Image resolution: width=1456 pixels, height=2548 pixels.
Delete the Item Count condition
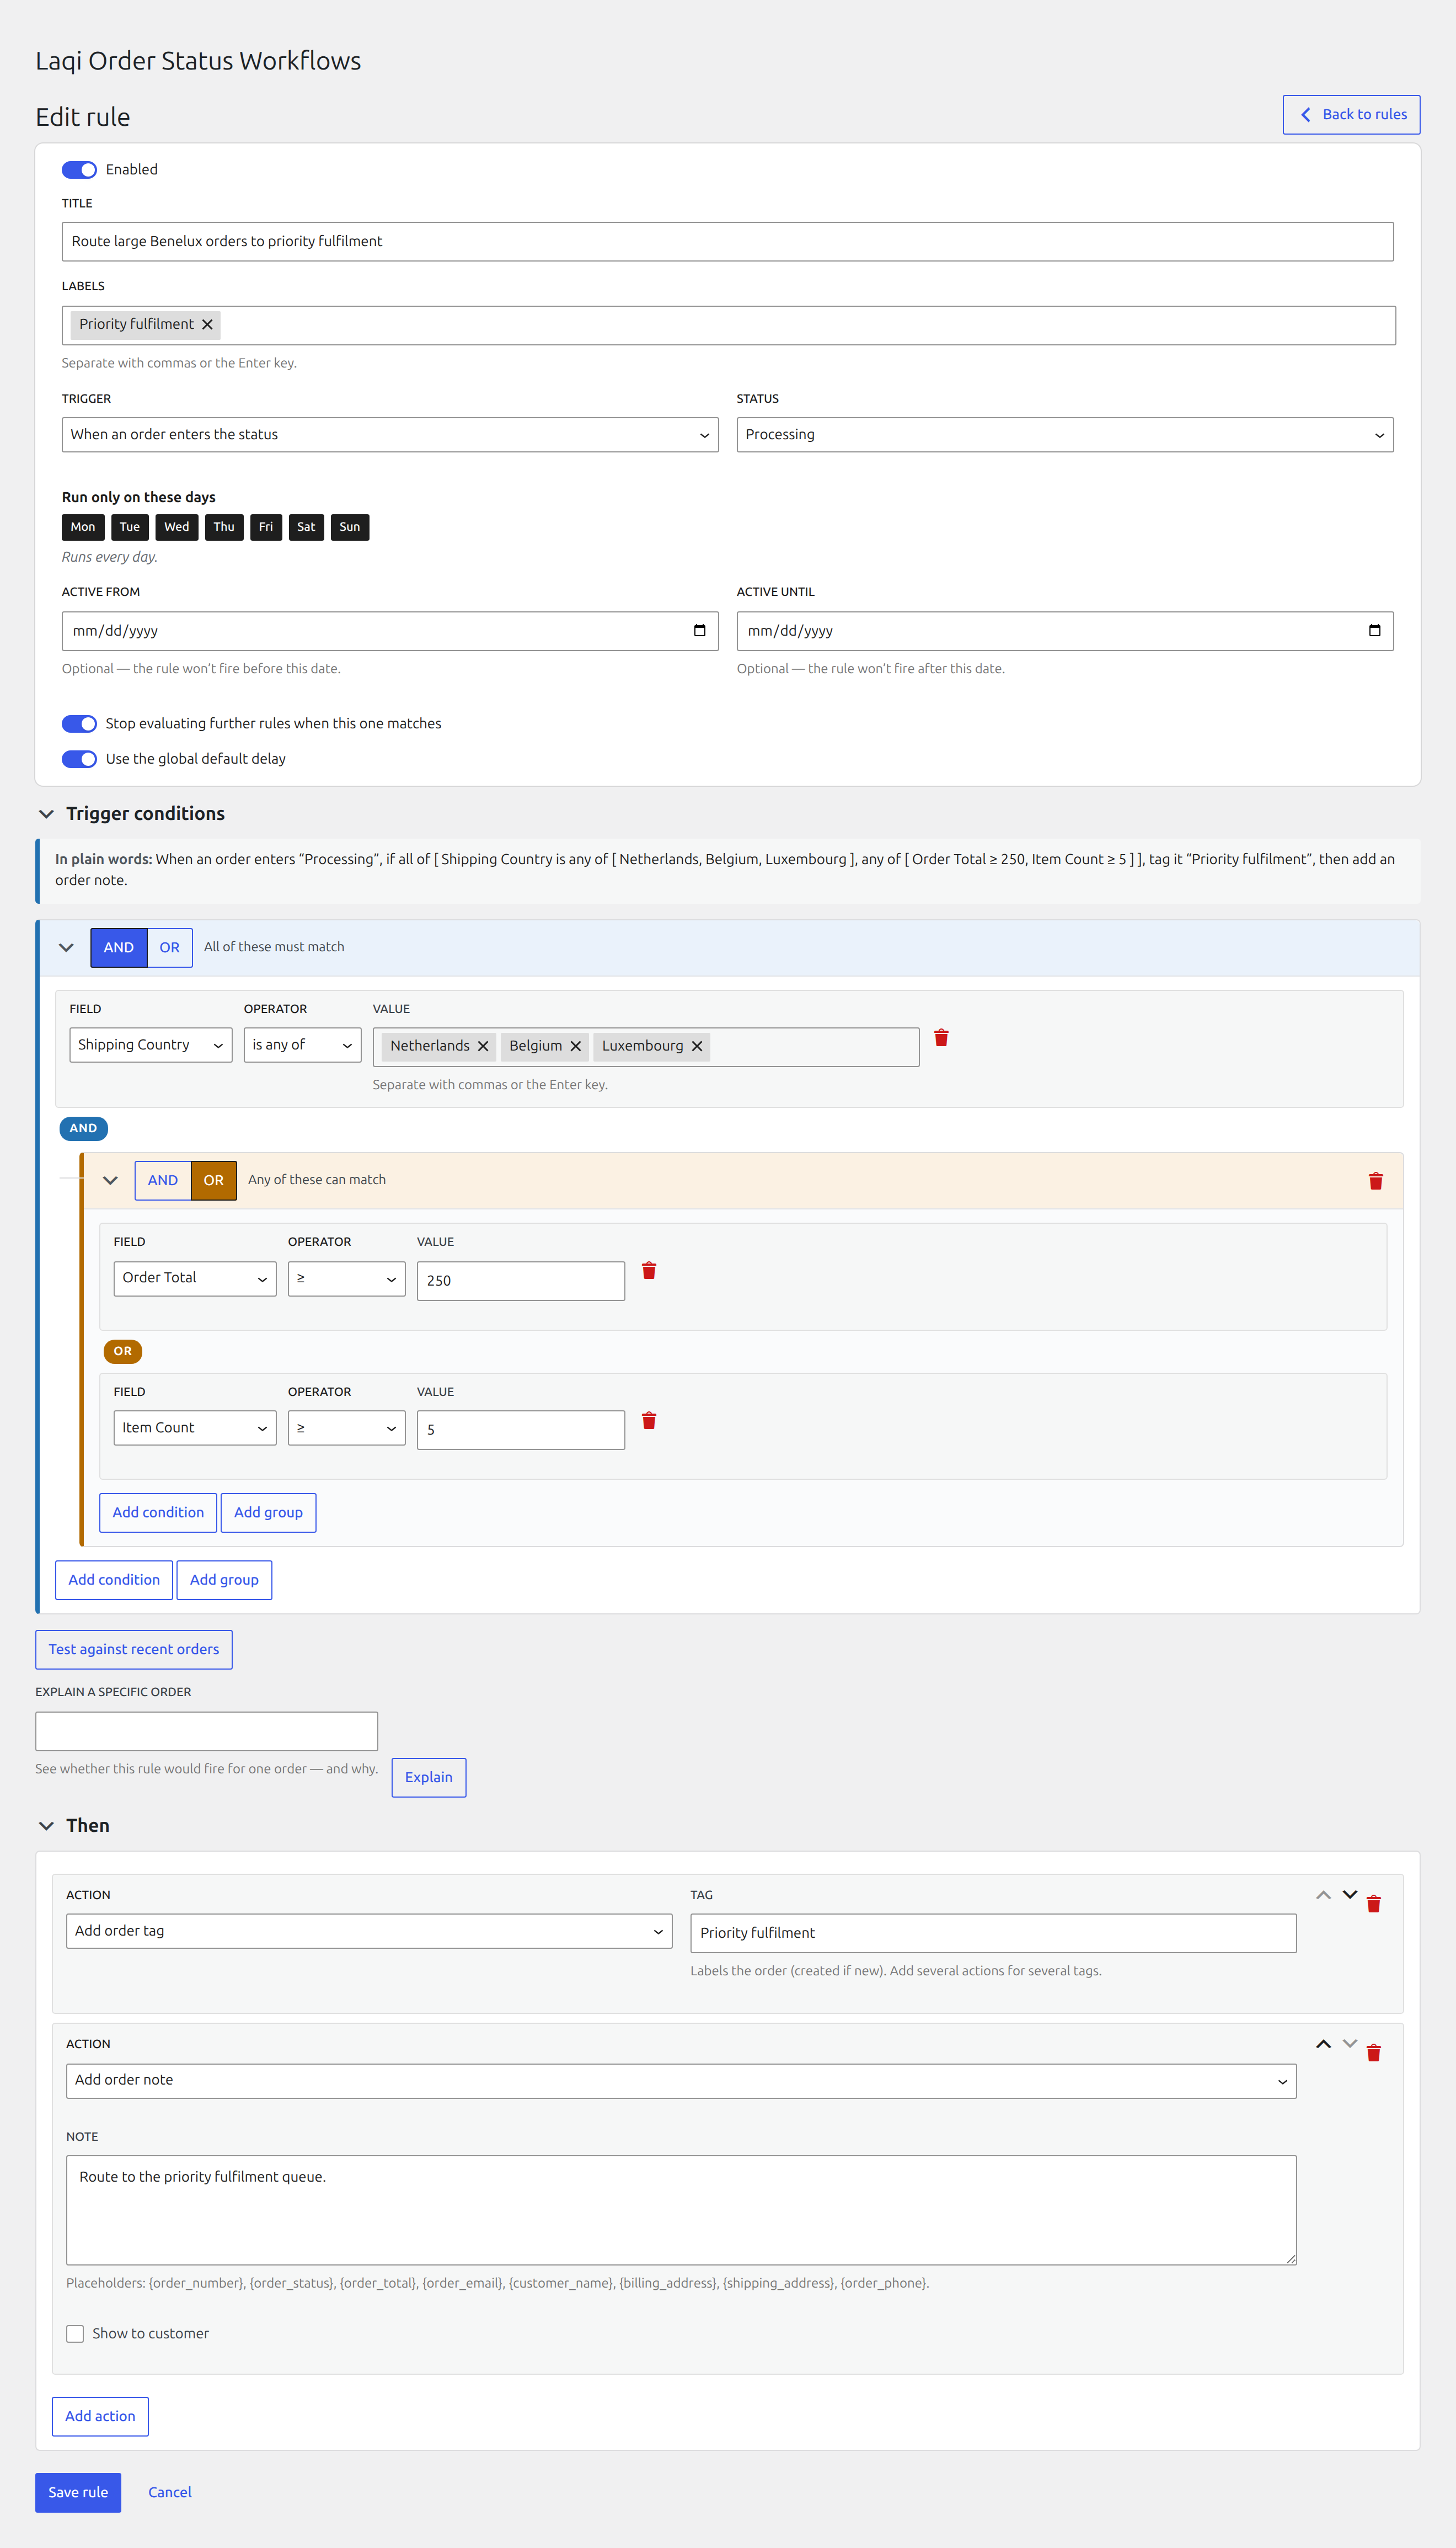click(649, 1421)
